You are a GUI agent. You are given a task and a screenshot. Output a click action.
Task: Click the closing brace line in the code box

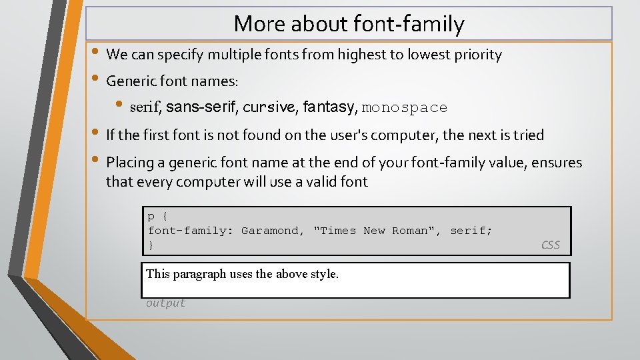click(151, 245)
